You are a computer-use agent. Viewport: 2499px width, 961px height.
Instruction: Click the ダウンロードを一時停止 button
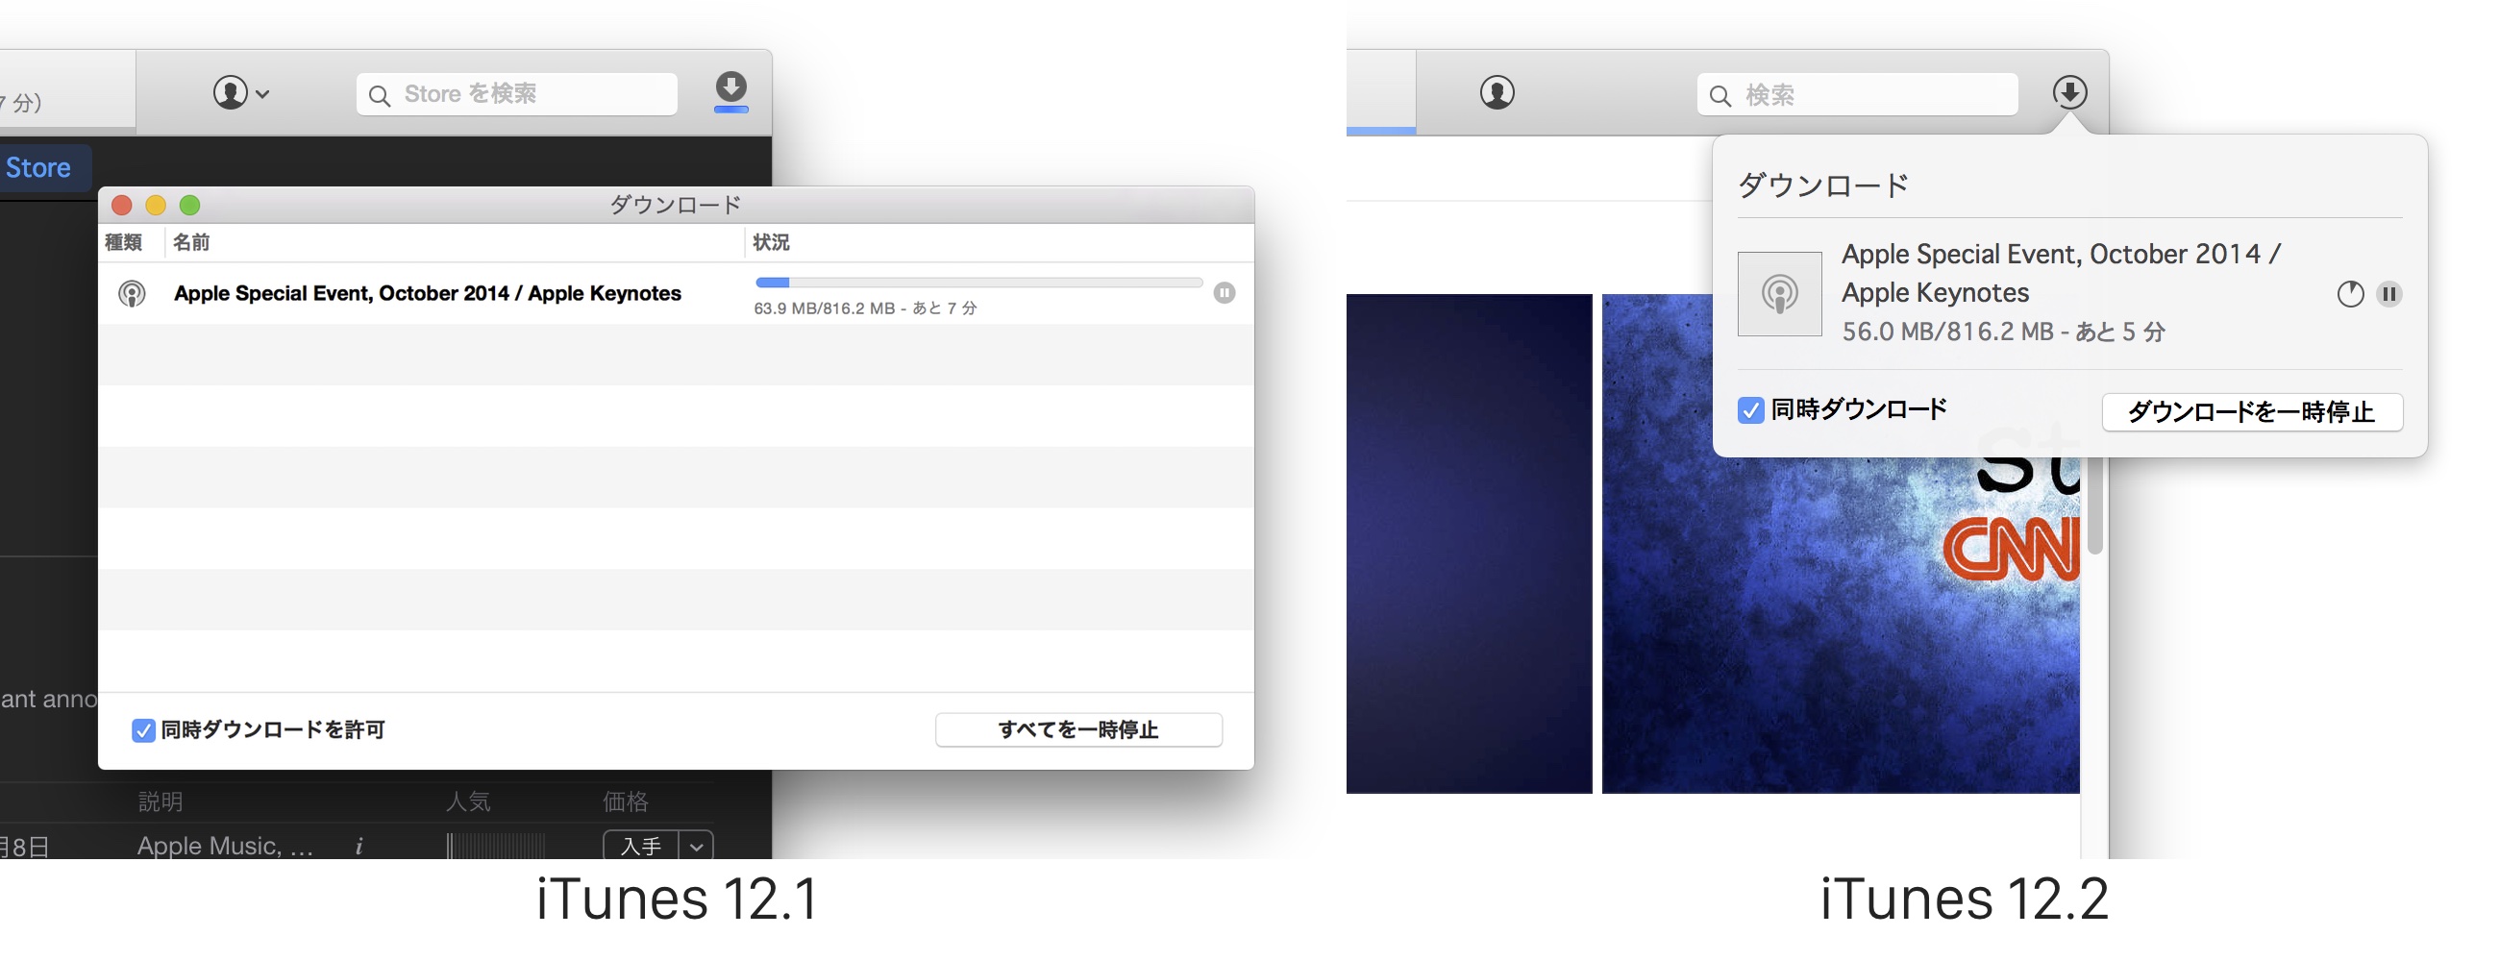2253,412
